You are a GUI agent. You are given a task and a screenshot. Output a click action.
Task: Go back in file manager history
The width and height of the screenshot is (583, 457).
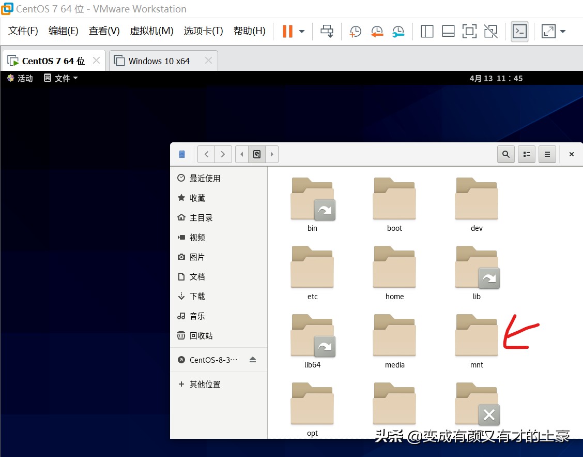click(206, 154)
